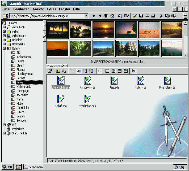Viewport: 189px width, 171px height.
Task: Click the Start button
Action: coord(7,167)
